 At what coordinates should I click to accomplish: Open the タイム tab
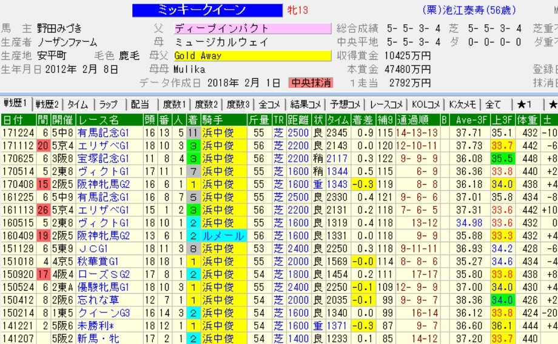pos(77,104)
